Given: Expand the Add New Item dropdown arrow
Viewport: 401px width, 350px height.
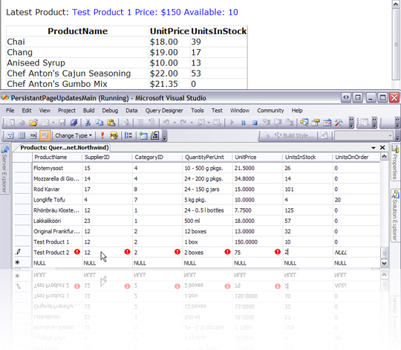Looking at the screenshot, I should (53, 123).
